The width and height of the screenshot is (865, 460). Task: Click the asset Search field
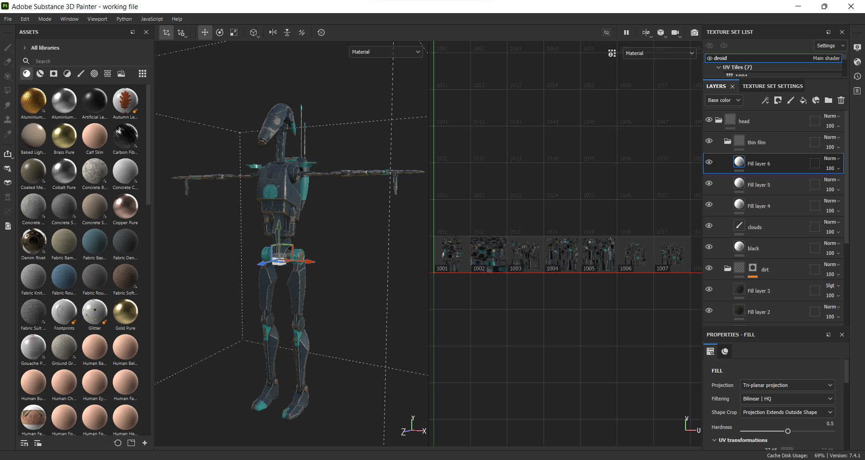click(x=86, y=61)
